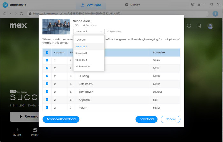This screenshot has height=142, width=223.
Task: Toggle the select-all checkbox in table header
Action: (47, 53)
